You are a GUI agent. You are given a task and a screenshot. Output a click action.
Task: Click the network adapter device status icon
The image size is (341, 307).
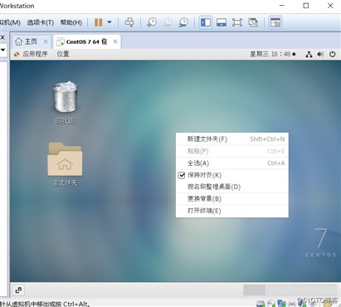coord(281,304)
